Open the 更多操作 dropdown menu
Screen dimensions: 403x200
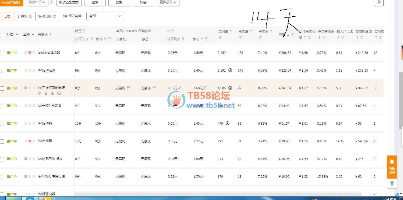point(168,2)
